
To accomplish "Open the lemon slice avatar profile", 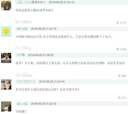I will 6,32.
